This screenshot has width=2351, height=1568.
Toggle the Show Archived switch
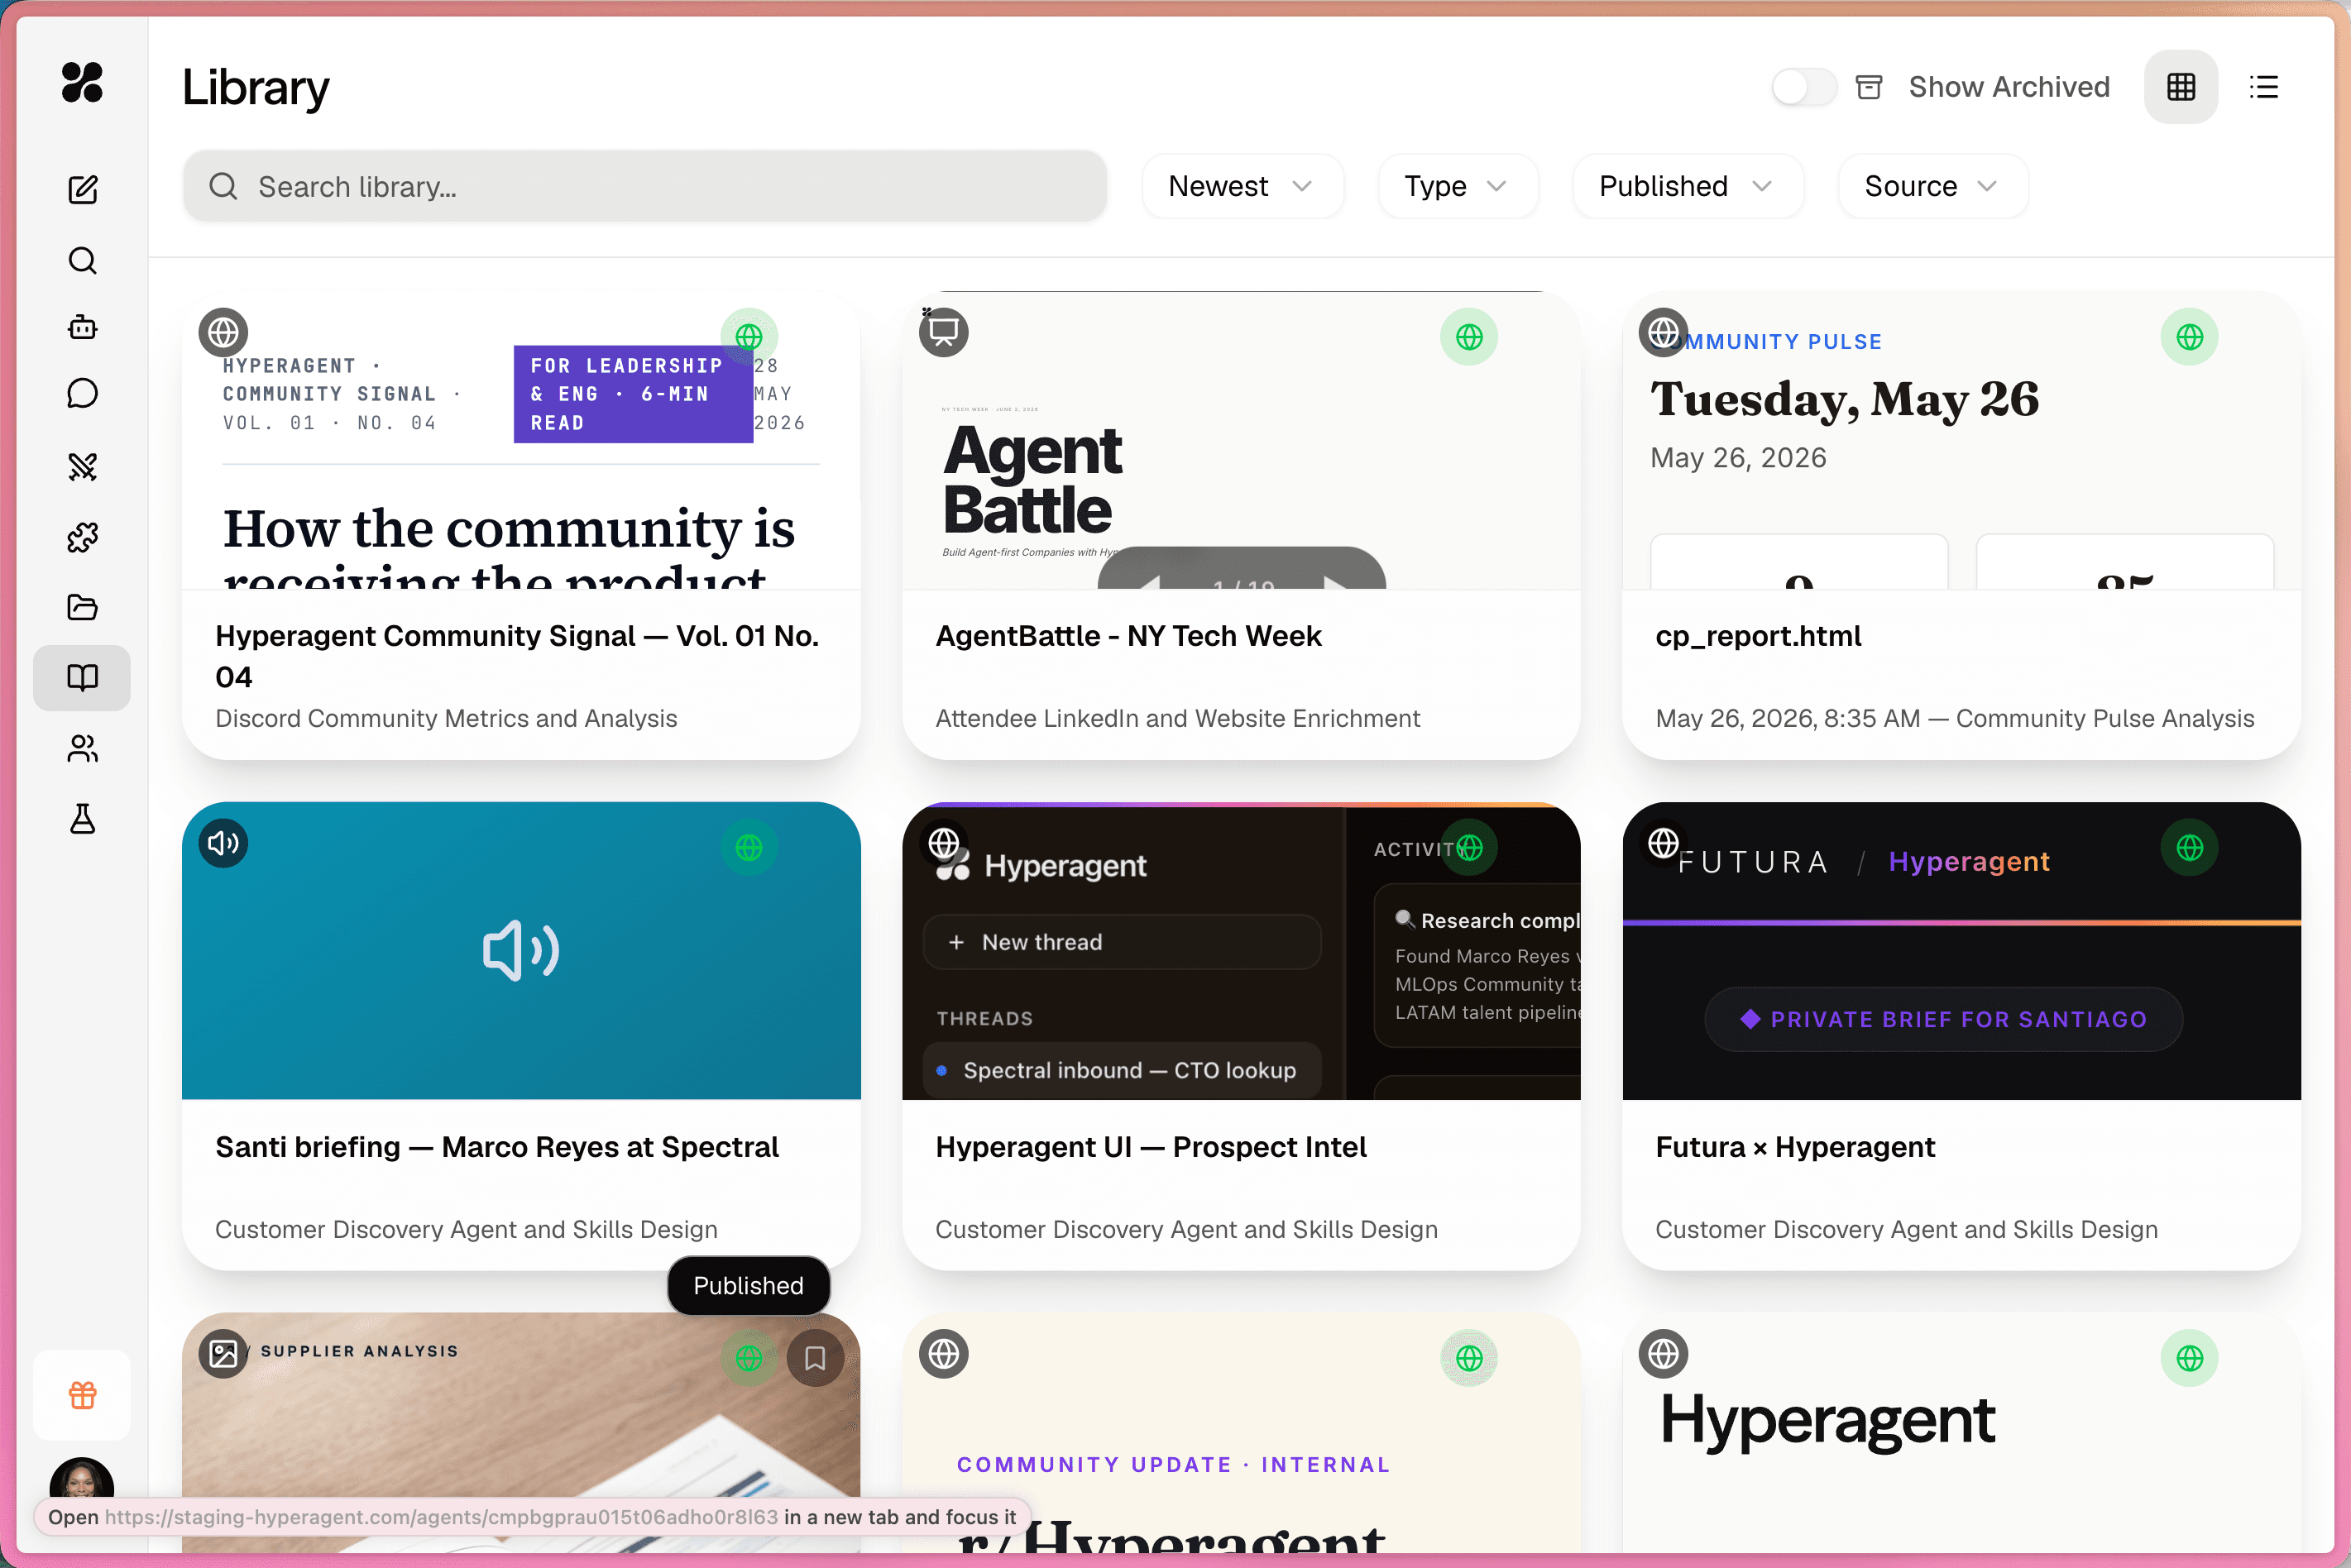click(x=1804, y=87)
